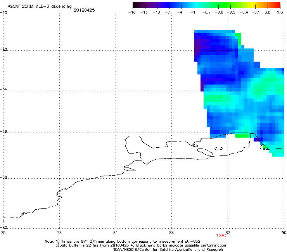The height and width of the screenshot is (252, 287).
Task: Click longitude label 75
Action: [x=3, y=233]
